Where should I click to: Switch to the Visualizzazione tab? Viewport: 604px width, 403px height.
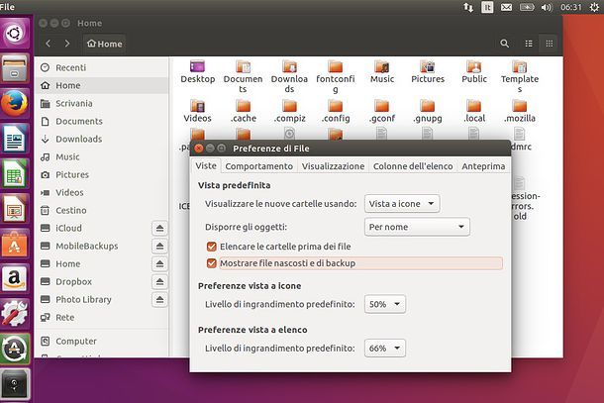333,166
